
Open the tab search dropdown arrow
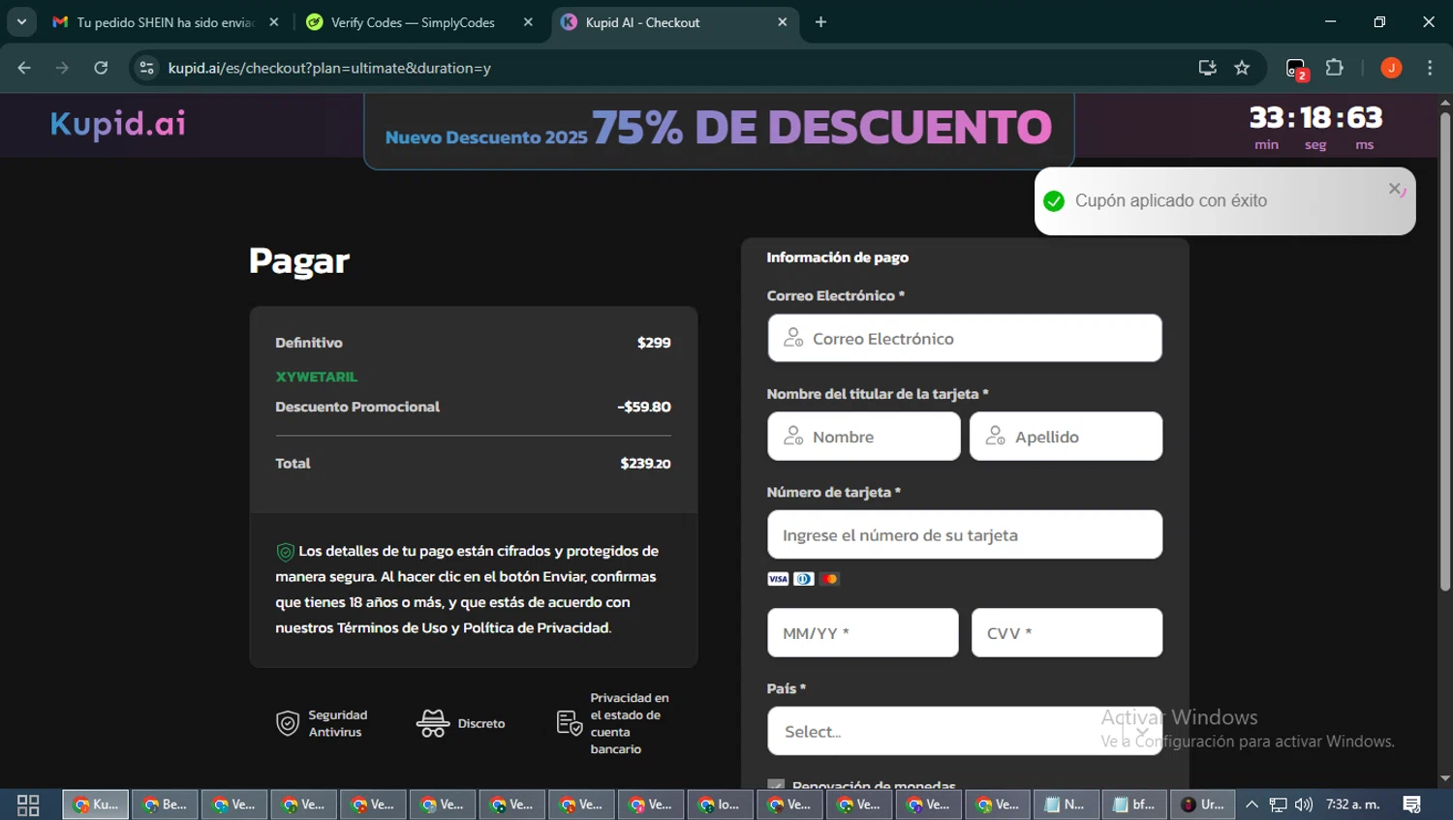coord(21,22)
